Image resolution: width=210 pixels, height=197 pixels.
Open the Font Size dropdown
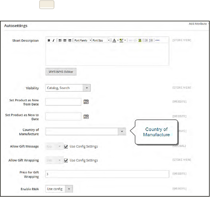coord(101,40)
